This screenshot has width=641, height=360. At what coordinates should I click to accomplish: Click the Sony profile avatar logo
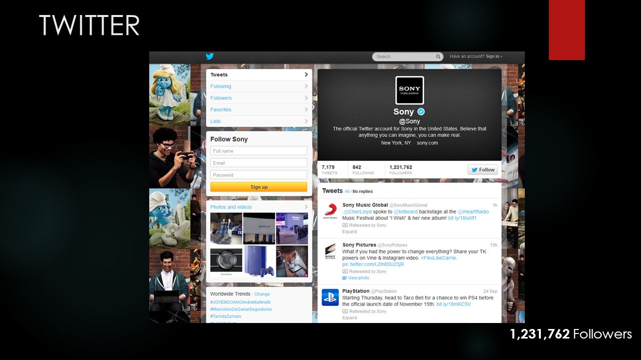point(410,90)
